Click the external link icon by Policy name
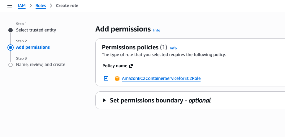The width and height of the screenshot is (285, 137). click(131, 66)
